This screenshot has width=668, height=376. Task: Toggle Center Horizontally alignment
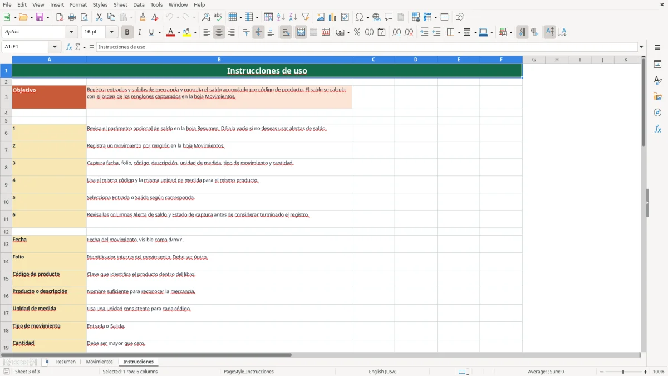coord(219,32)
